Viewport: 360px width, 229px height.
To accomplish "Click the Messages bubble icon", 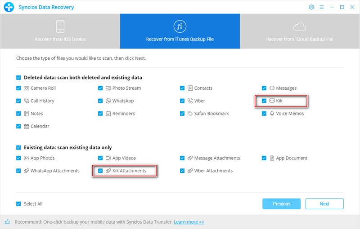I will click(272, 88).
